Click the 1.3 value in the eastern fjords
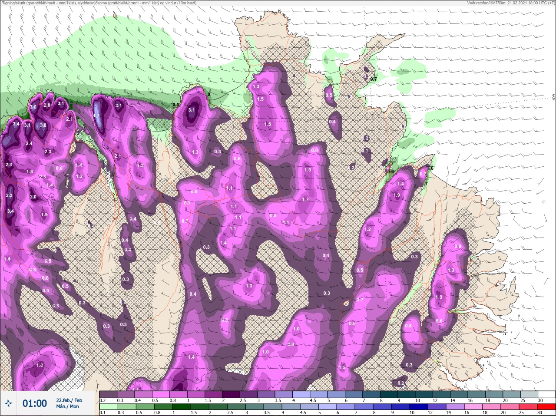Viewport: 556px width, 416px height. pos(451,270)
